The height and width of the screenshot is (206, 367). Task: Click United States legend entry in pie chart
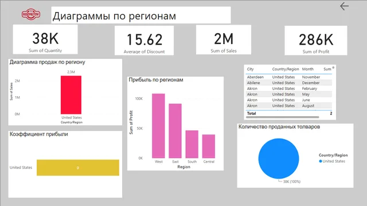pyautogui.click(x=332, y=161)
